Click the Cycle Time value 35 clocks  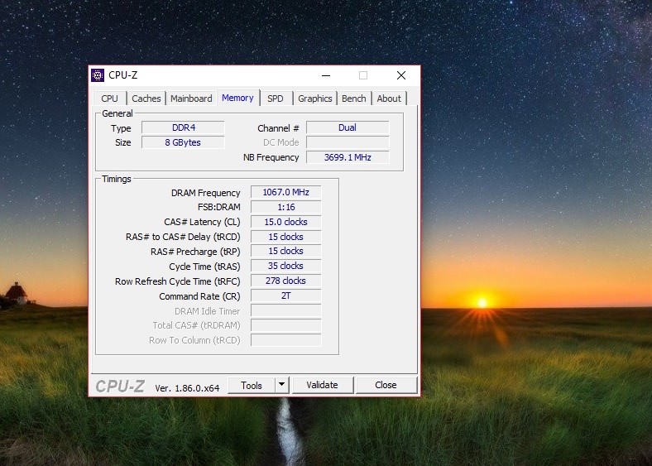(x=286, y=266)
